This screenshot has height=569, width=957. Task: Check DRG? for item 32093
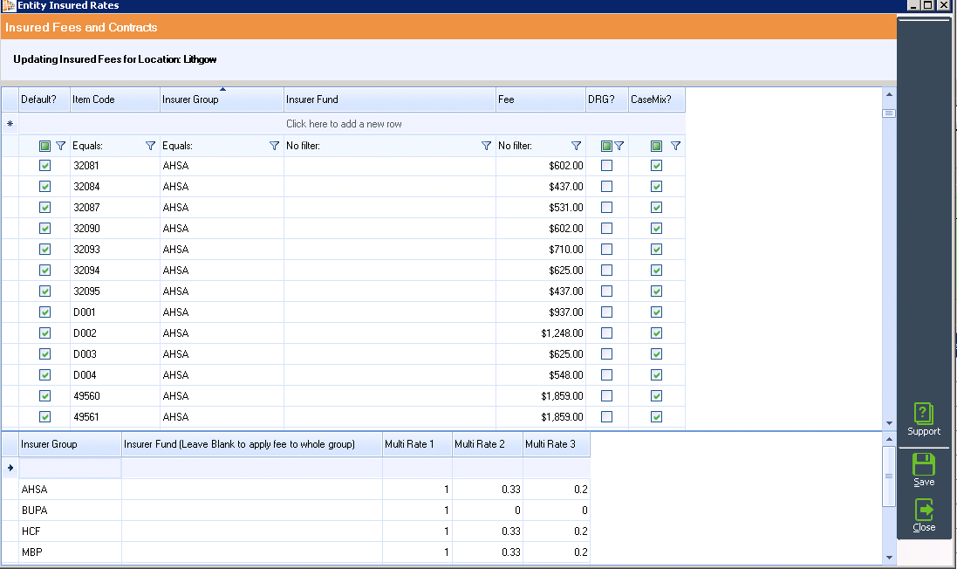(606, 249)
